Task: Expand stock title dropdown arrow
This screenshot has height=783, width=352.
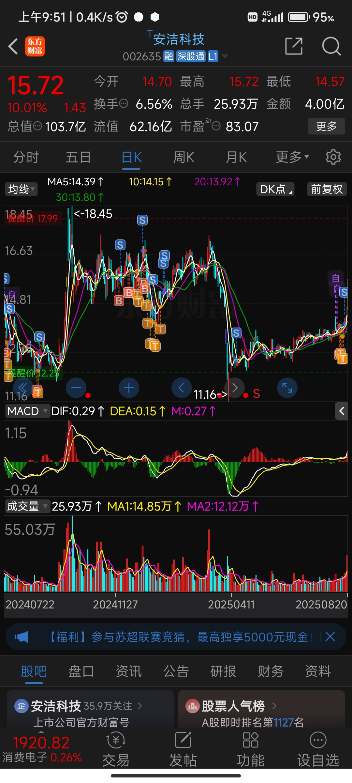Action: 225,56
